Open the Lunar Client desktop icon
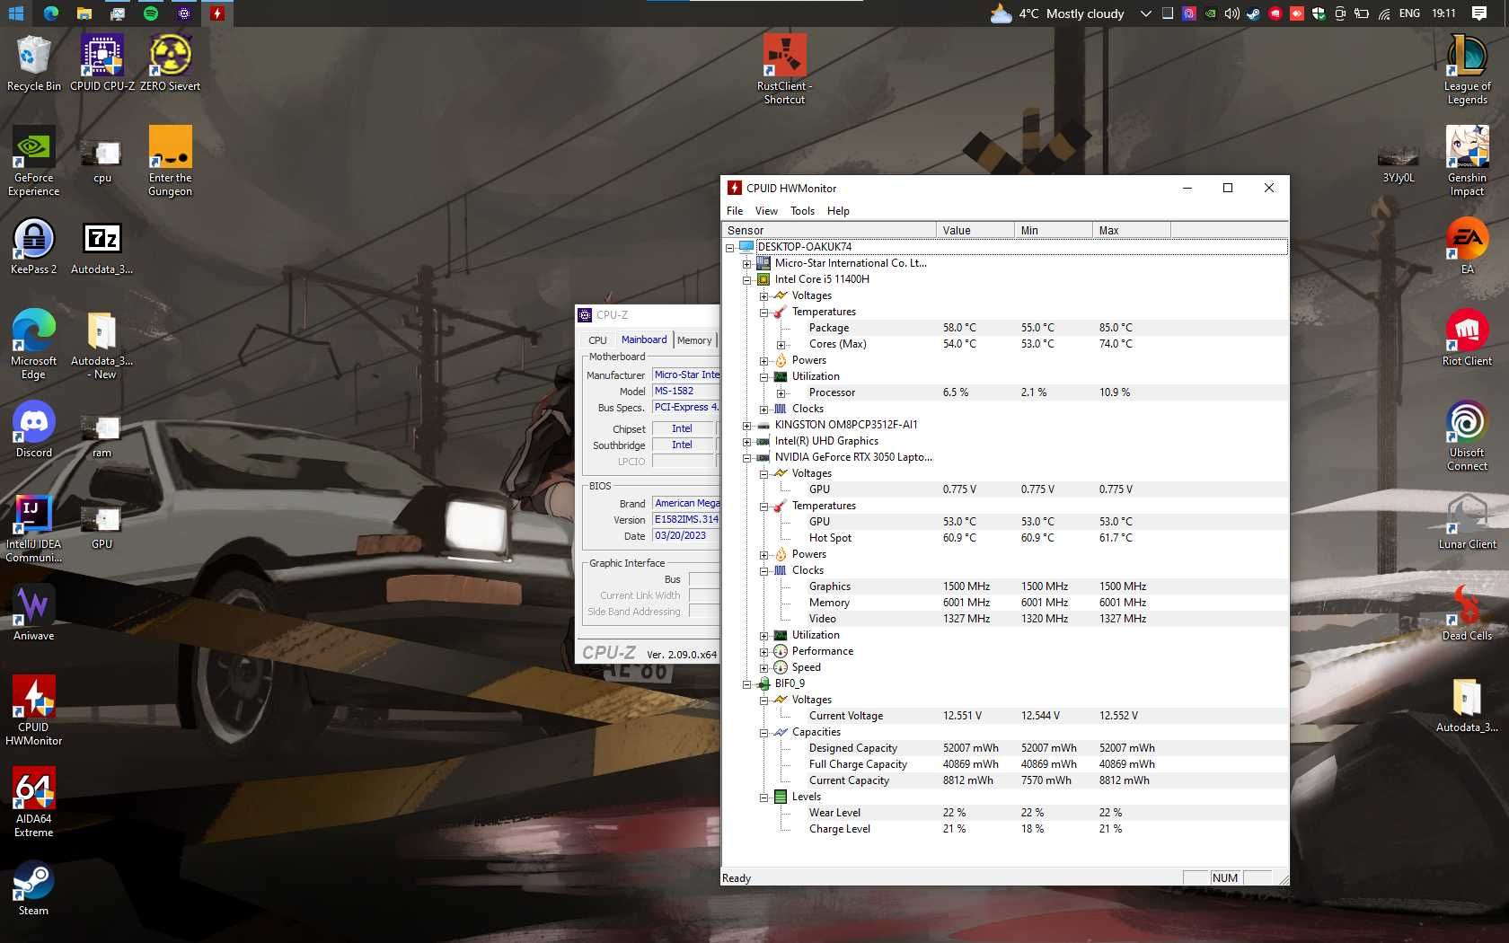Viewport: 1509px width, 943px height. point(1467,521)
